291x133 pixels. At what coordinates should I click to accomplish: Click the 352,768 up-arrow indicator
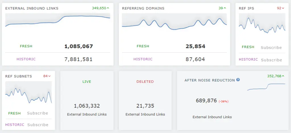pyautogui.click(x=276, y=76)
